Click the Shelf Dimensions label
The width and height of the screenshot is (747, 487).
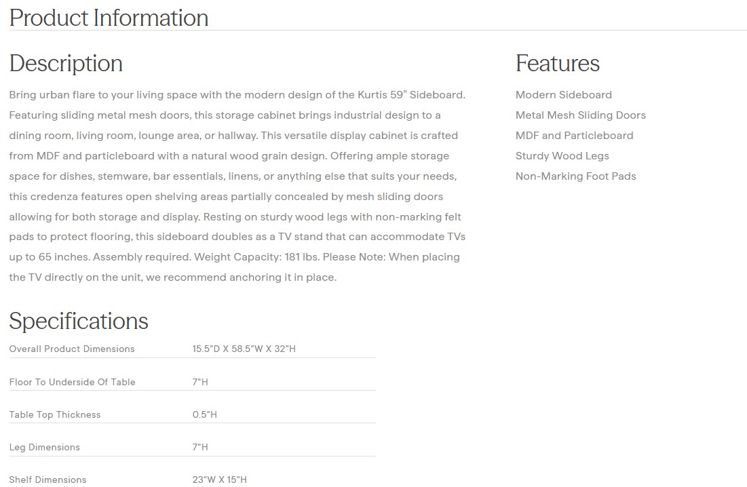pyautogui.click(x=47, y=480)
